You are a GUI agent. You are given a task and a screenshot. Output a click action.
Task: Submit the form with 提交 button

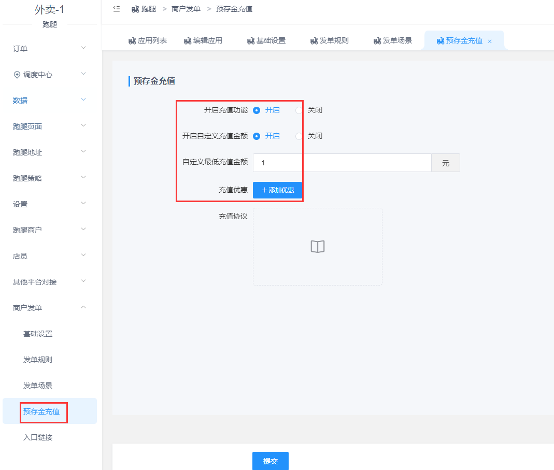pyautogui.click(x=271, y=461)
